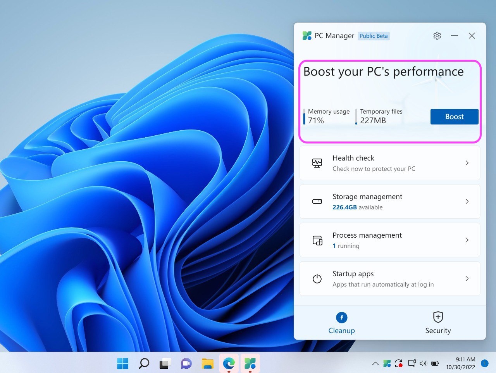The height and width of the screenshot is (373, 496).
Task: Open the Process management window icon
Action: pyautogui.click(x=317, y=240)
